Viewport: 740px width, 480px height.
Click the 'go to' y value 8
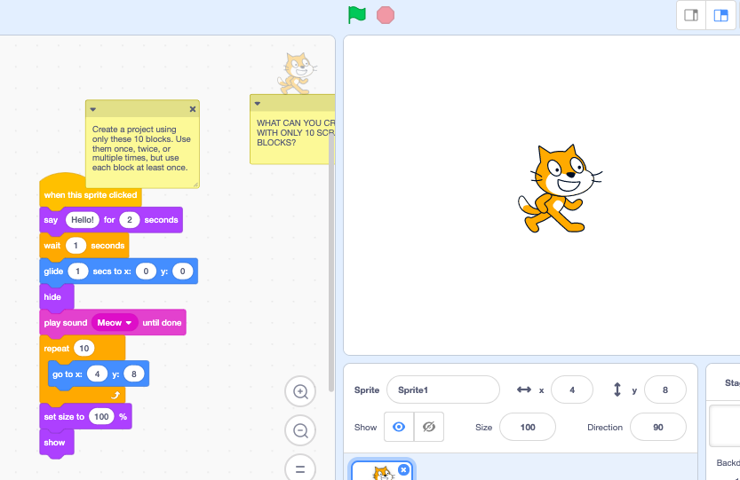tap(133, 374)
